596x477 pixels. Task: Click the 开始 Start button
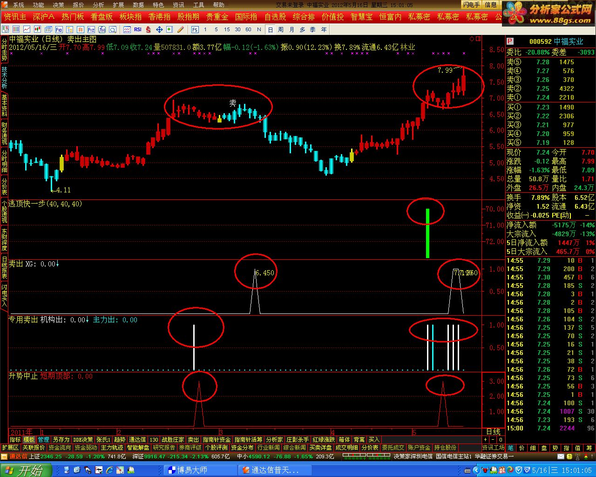(x=26, y=470)
